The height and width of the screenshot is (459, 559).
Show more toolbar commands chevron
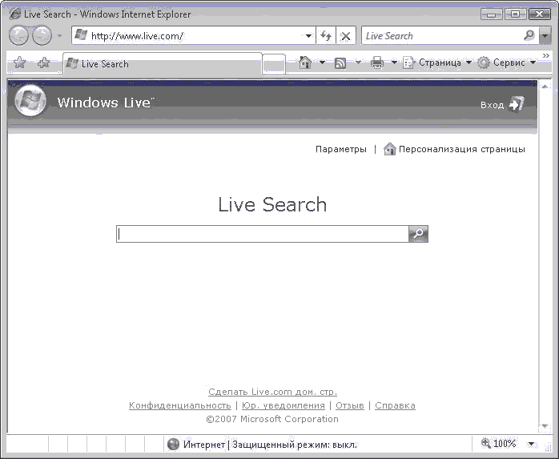pyautogui.click(x=546, y=55)
